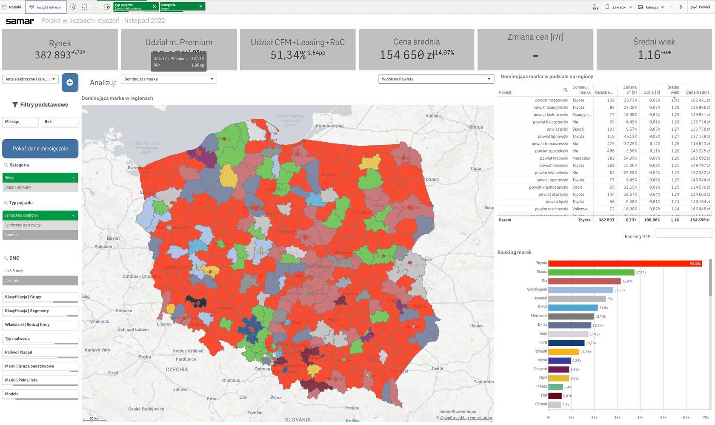Open the Rok filter
Image resolution: width=715 pixels, height=425 pixels.
pyautogui.click(x=60, y=122)
